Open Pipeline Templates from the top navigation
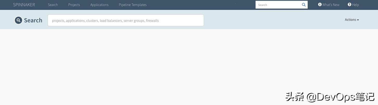Viewport: 378px width, 105px height. (x=133, y=5)
